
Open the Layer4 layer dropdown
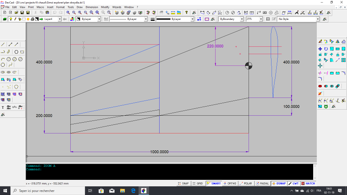click(59, 19)
